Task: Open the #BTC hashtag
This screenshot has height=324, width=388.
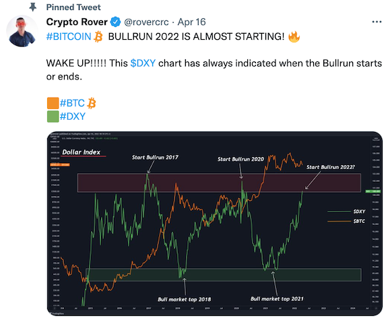Action: coord(72,103)
